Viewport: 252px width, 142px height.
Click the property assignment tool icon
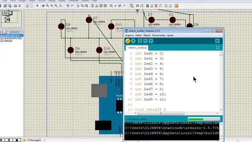coord(142,6)
